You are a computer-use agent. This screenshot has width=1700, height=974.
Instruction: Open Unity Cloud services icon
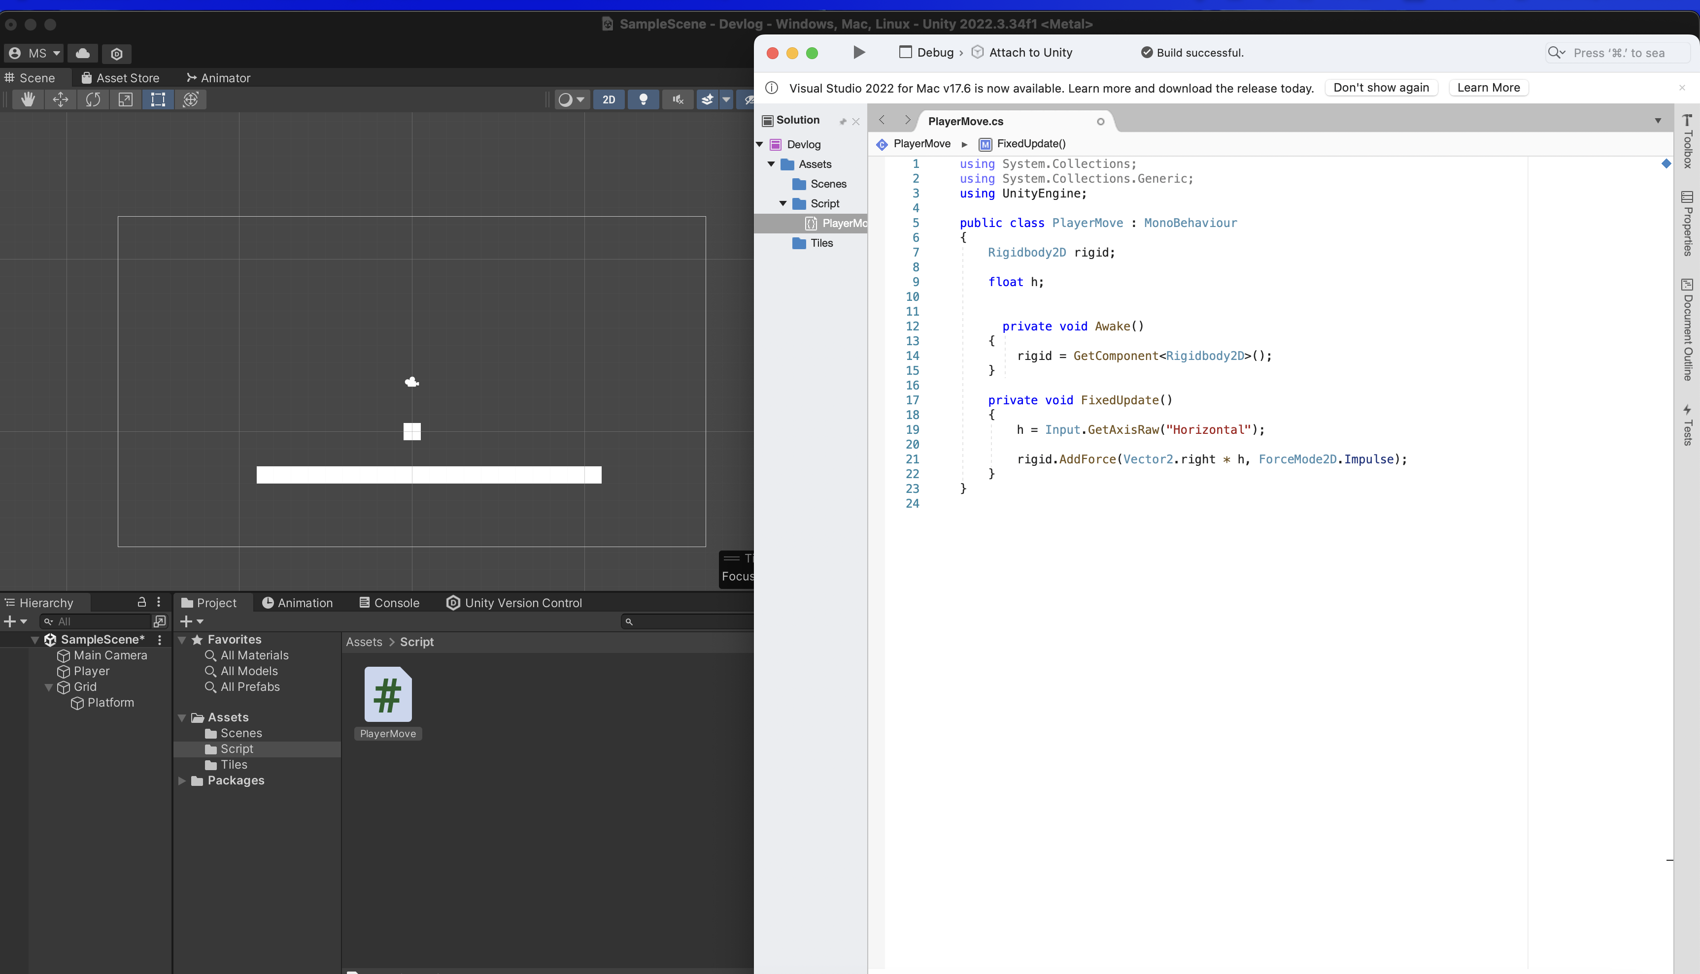[x=83, y=54]
